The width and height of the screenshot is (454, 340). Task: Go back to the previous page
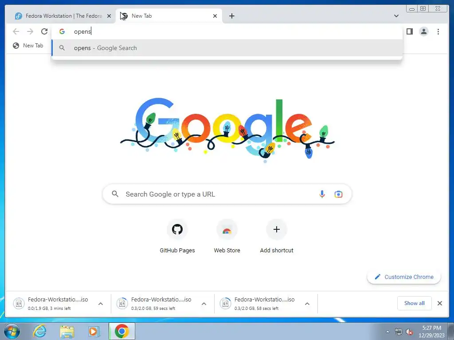(x=16, y=31)
